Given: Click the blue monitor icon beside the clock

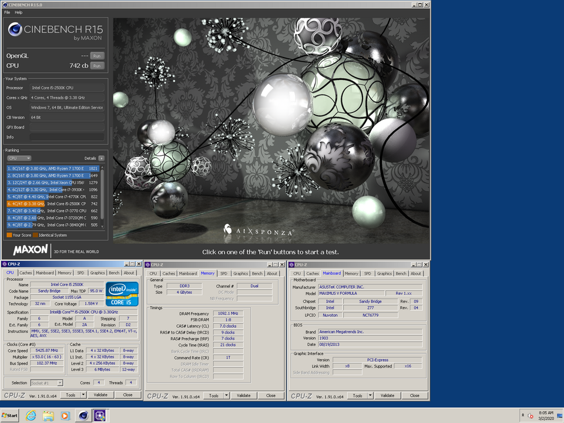Looking at the screenshot, I should (560, 416).
